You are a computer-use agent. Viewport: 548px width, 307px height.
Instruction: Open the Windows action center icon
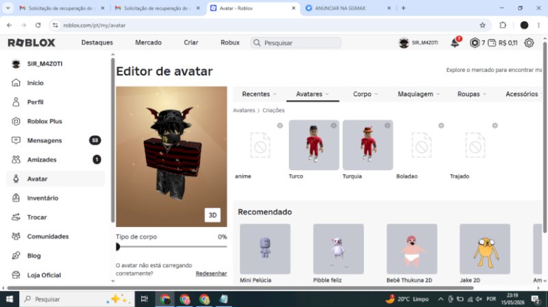click(x=535, y=299)
